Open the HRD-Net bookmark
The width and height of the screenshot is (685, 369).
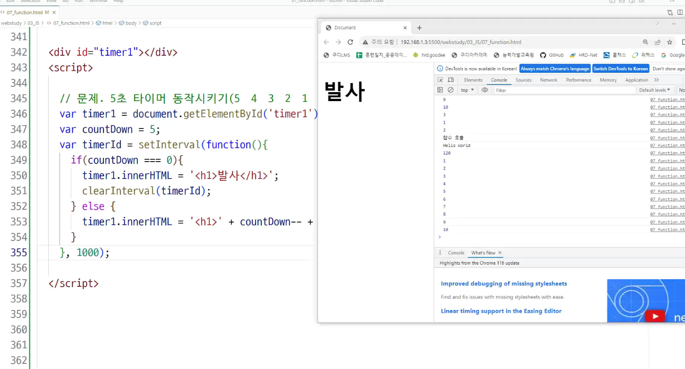click(x=583, y=55)
